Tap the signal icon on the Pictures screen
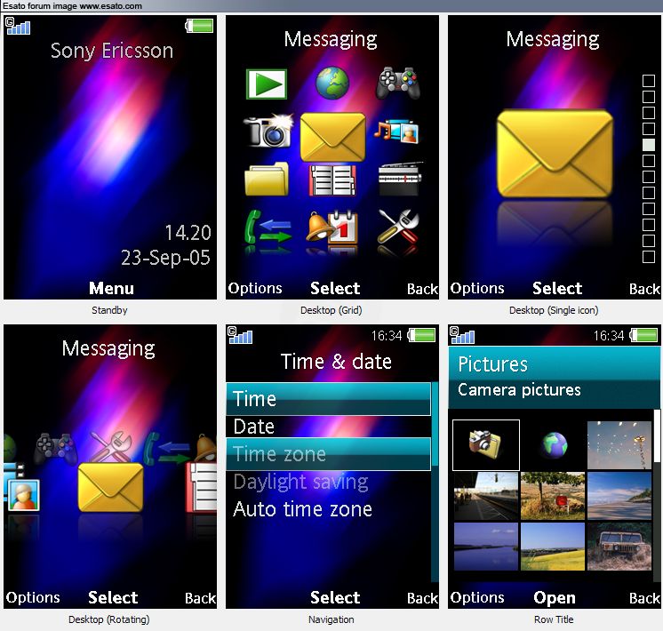 coord(462,335)
